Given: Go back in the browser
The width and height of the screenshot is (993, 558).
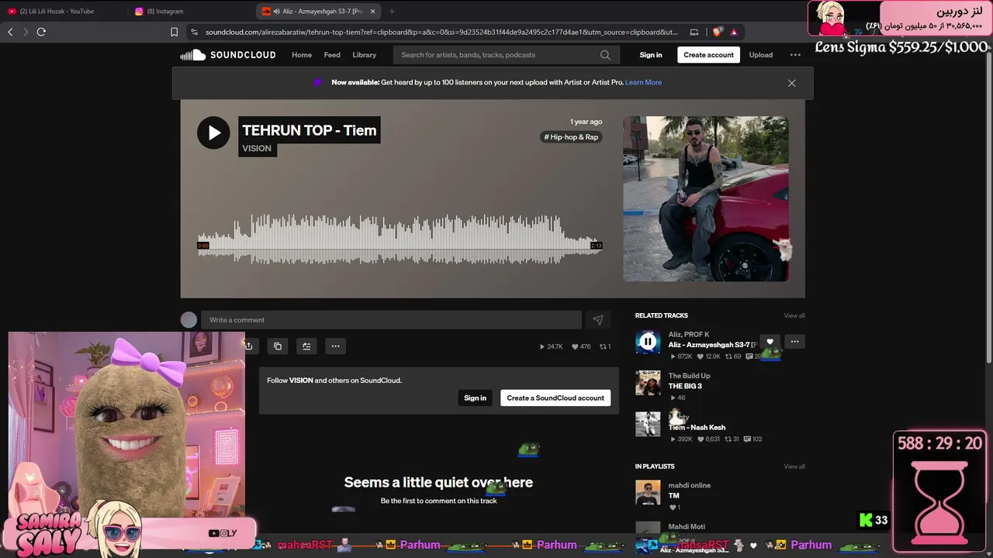Looking at the screenshot, I should [x=10, y=32].
